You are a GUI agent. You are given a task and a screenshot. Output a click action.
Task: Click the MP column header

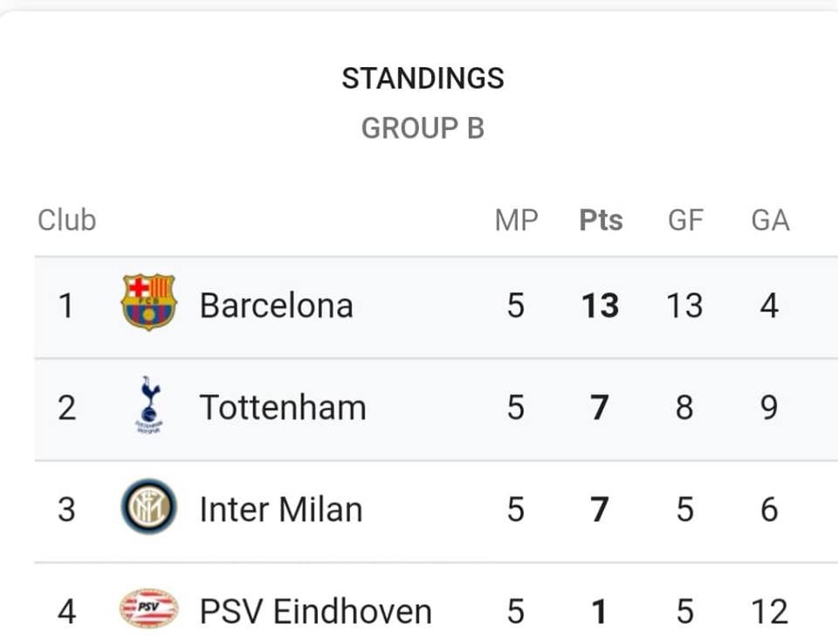(x=516, y=220)
